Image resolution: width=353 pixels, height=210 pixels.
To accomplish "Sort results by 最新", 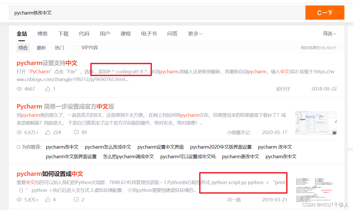I will (x=41, y=48).
